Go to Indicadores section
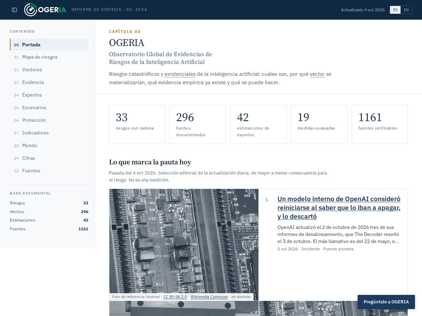Screen dimensions: 422x316 tap(49, 133)
